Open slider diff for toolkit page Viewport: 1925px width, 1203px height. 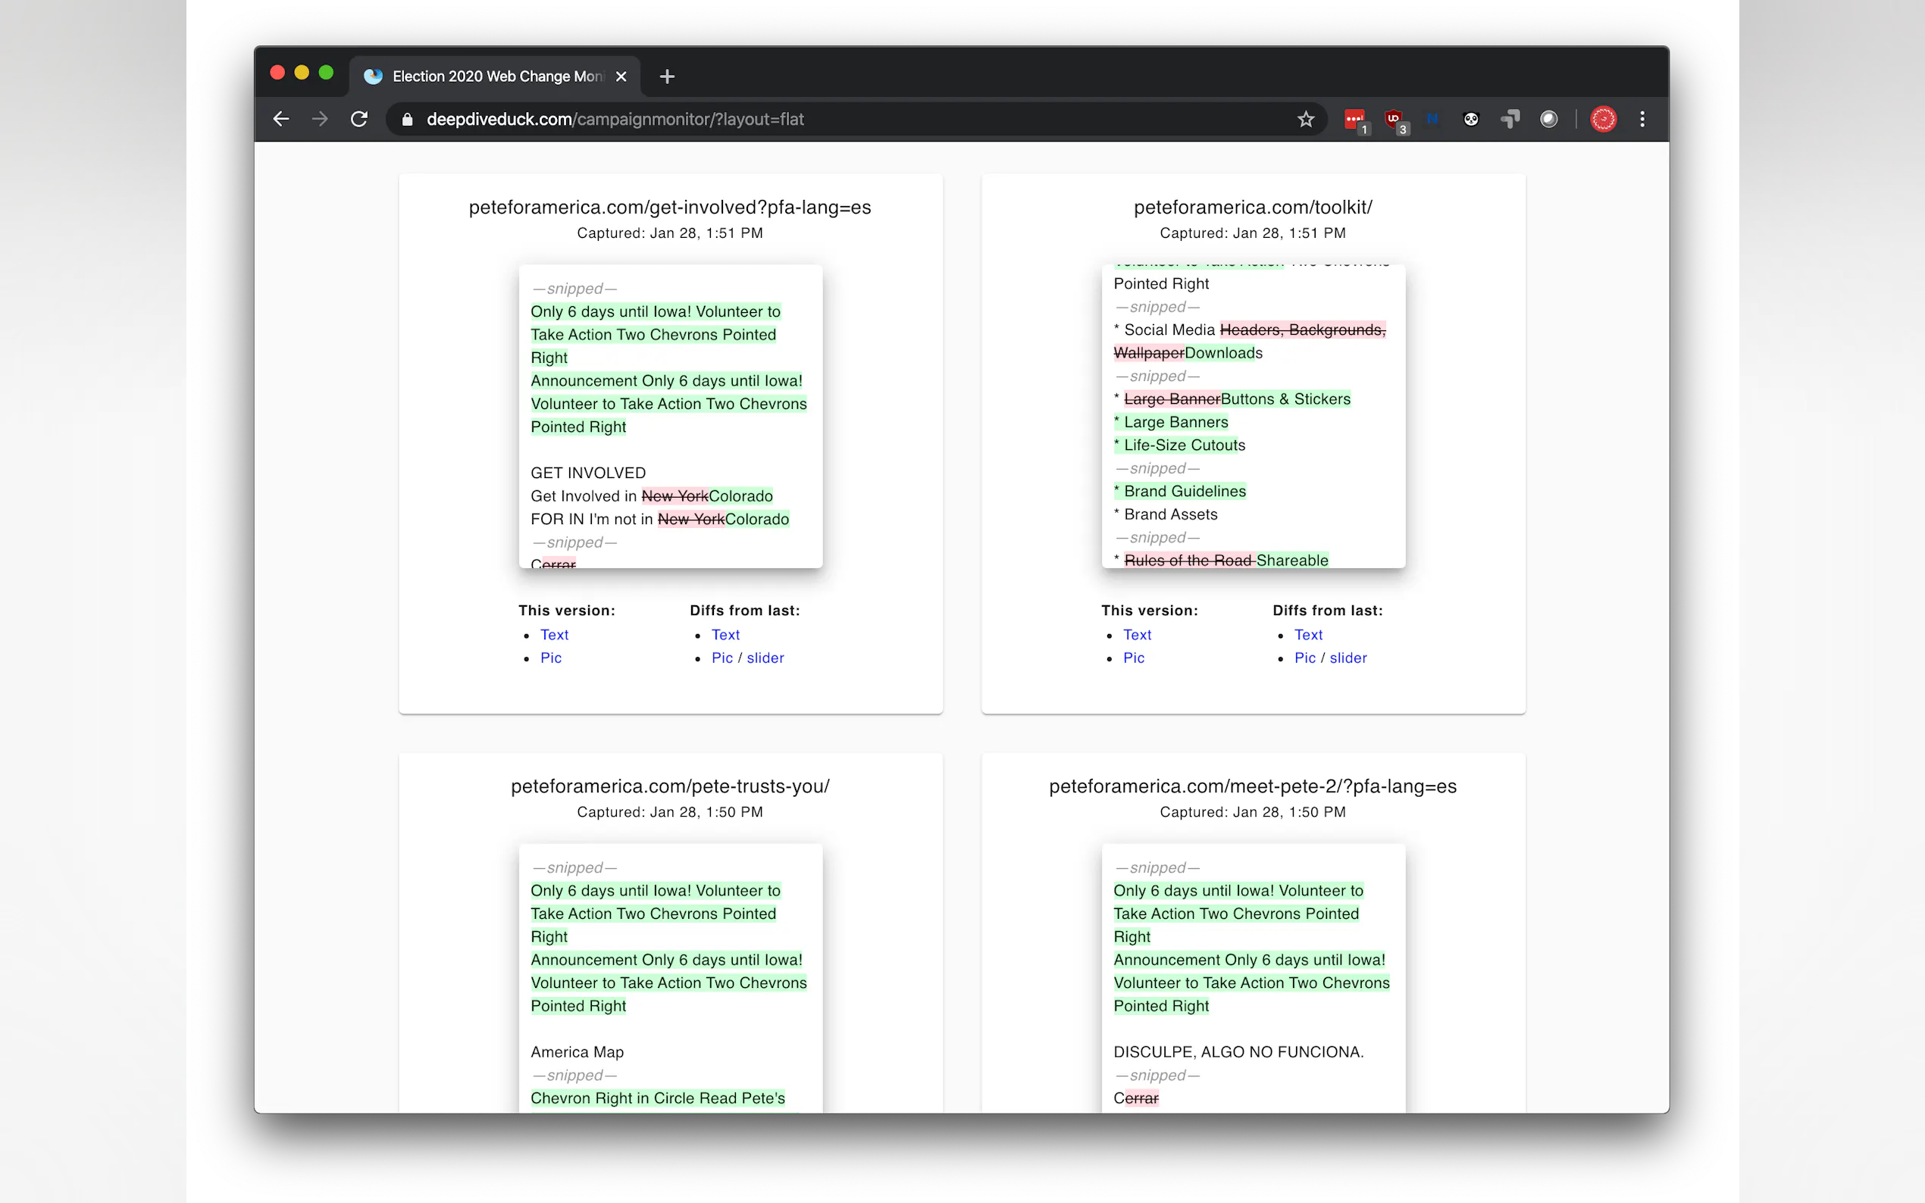pos(1347,658)
